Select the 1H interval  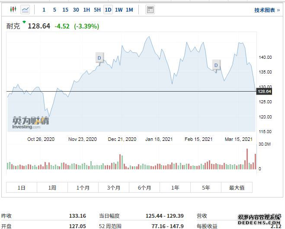86,10
